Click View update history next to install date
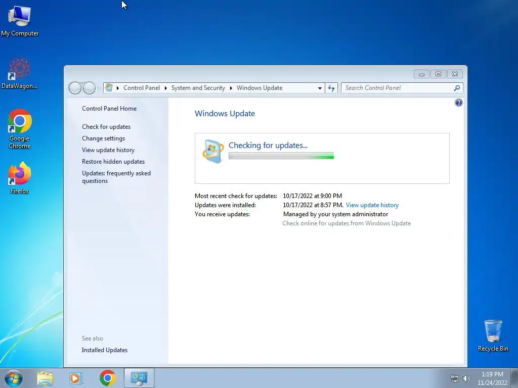Viewport: 518px width, 388px height. coord(372,205)
